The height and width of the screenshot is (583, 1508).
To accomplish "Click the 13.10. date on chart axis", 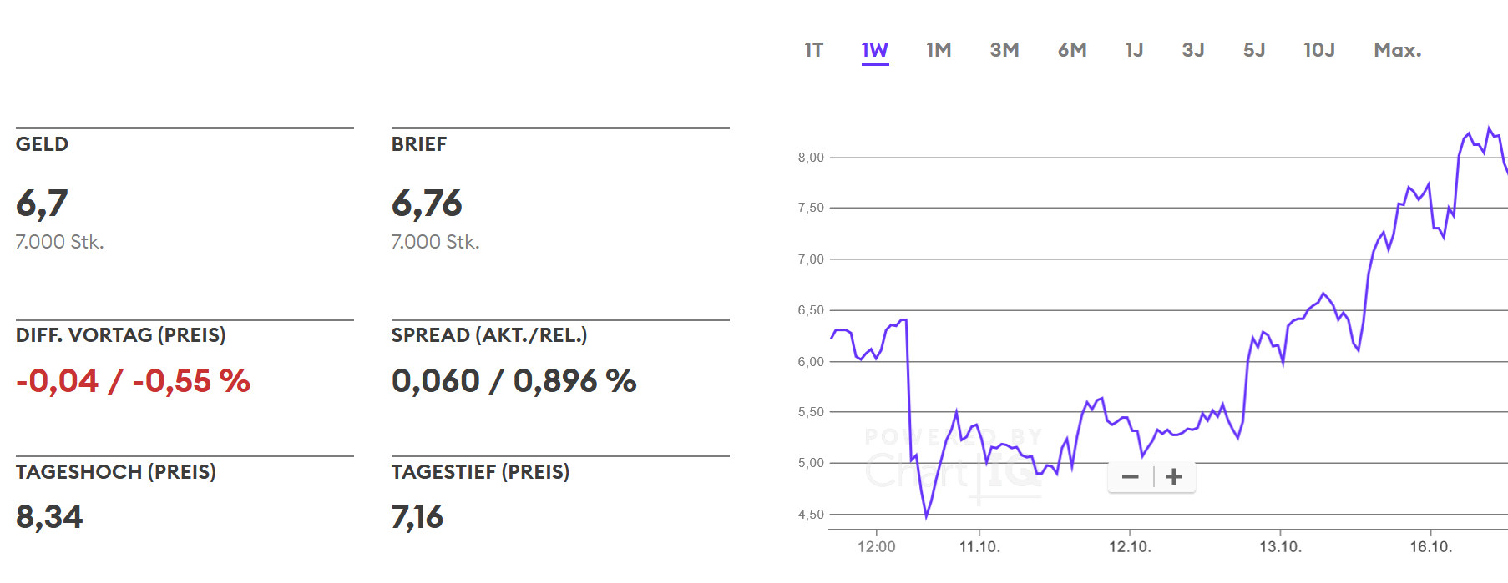I will (1280, 547).
